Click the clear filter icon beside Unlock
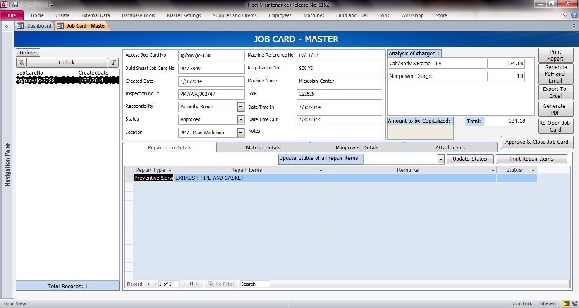 pos(22,63)
